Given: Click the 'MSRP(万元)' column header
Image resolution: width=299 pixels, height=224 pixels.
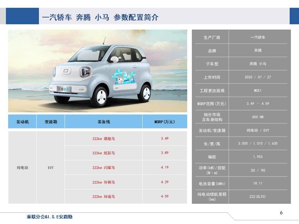Looking at the screenshot, I should 165,122.
